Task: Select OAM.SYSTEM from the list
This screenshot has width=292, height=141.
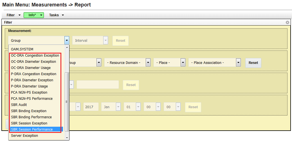Action: tap(22, 49)
